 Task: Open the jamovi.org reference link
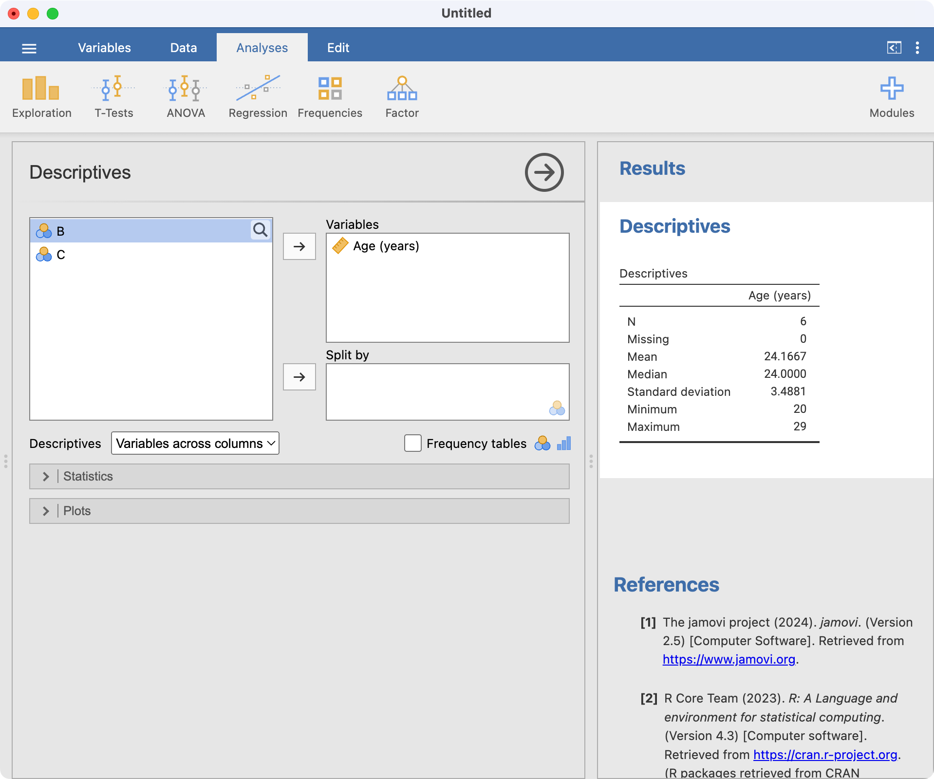[729, 659]
